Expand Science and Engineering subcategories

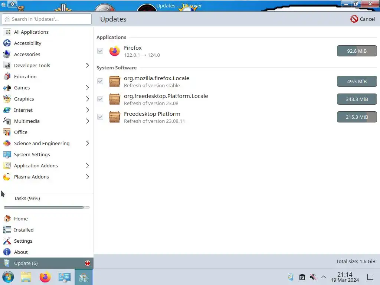pyautogui.click(x=88, y=144)
